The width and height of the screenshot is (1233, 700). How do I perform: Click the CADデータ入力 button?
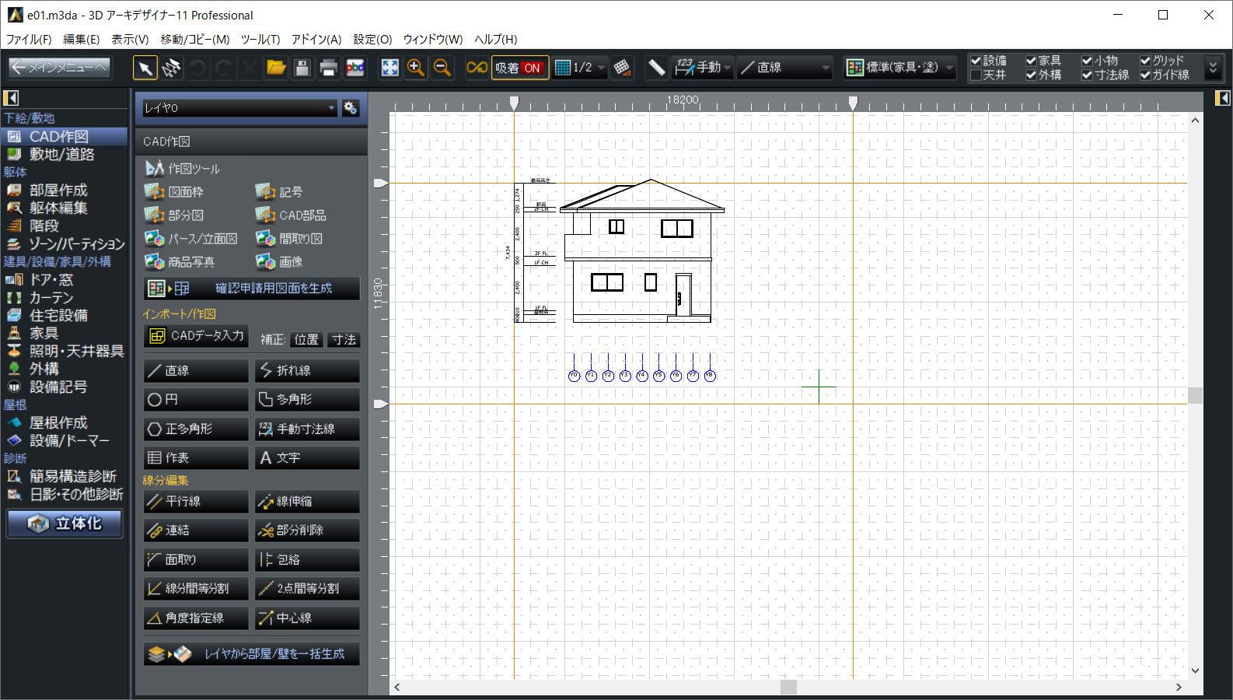pos(197,336)
